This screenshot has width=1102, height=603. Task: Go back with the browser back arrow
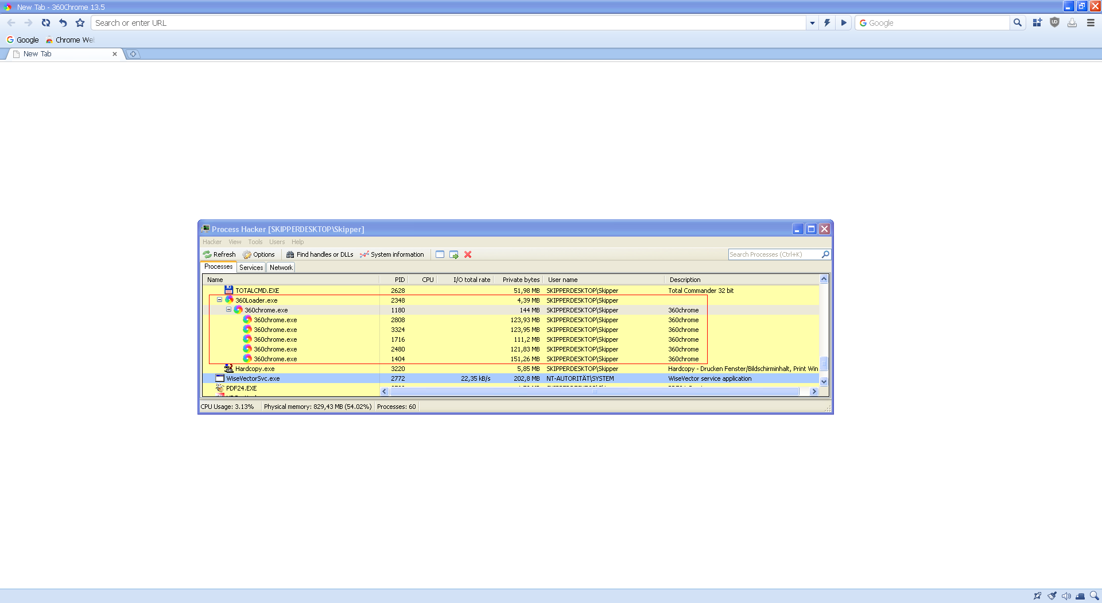point(11,23)
